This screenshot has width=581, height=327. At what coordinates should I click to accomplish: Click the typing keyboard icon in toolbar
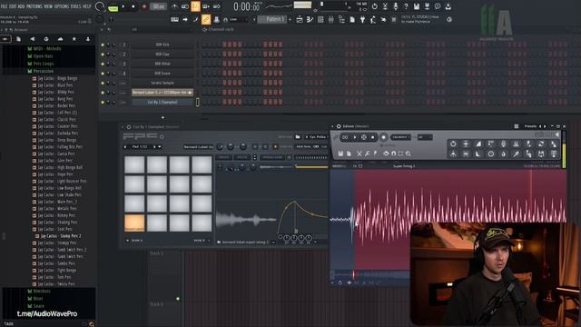pyautogui.click(x=174, y=20)
